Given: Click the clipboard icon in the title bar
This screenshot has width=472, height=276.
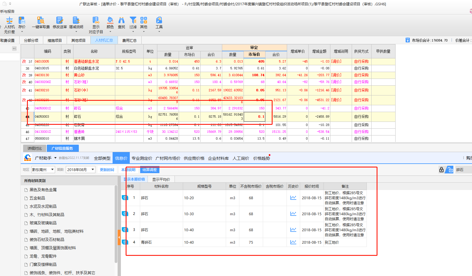Looking at the screenshot, I should [x=4, y=4].
